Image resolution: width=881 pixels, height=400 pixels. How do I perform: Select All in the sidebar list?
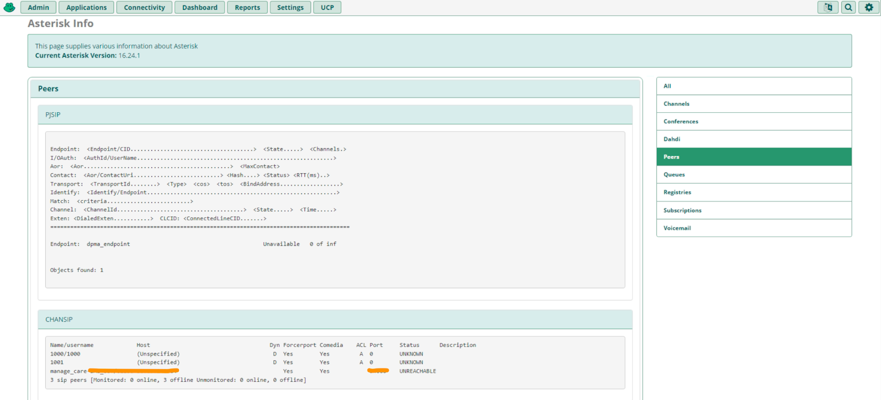pyautogui.click(x=754, y=86)
